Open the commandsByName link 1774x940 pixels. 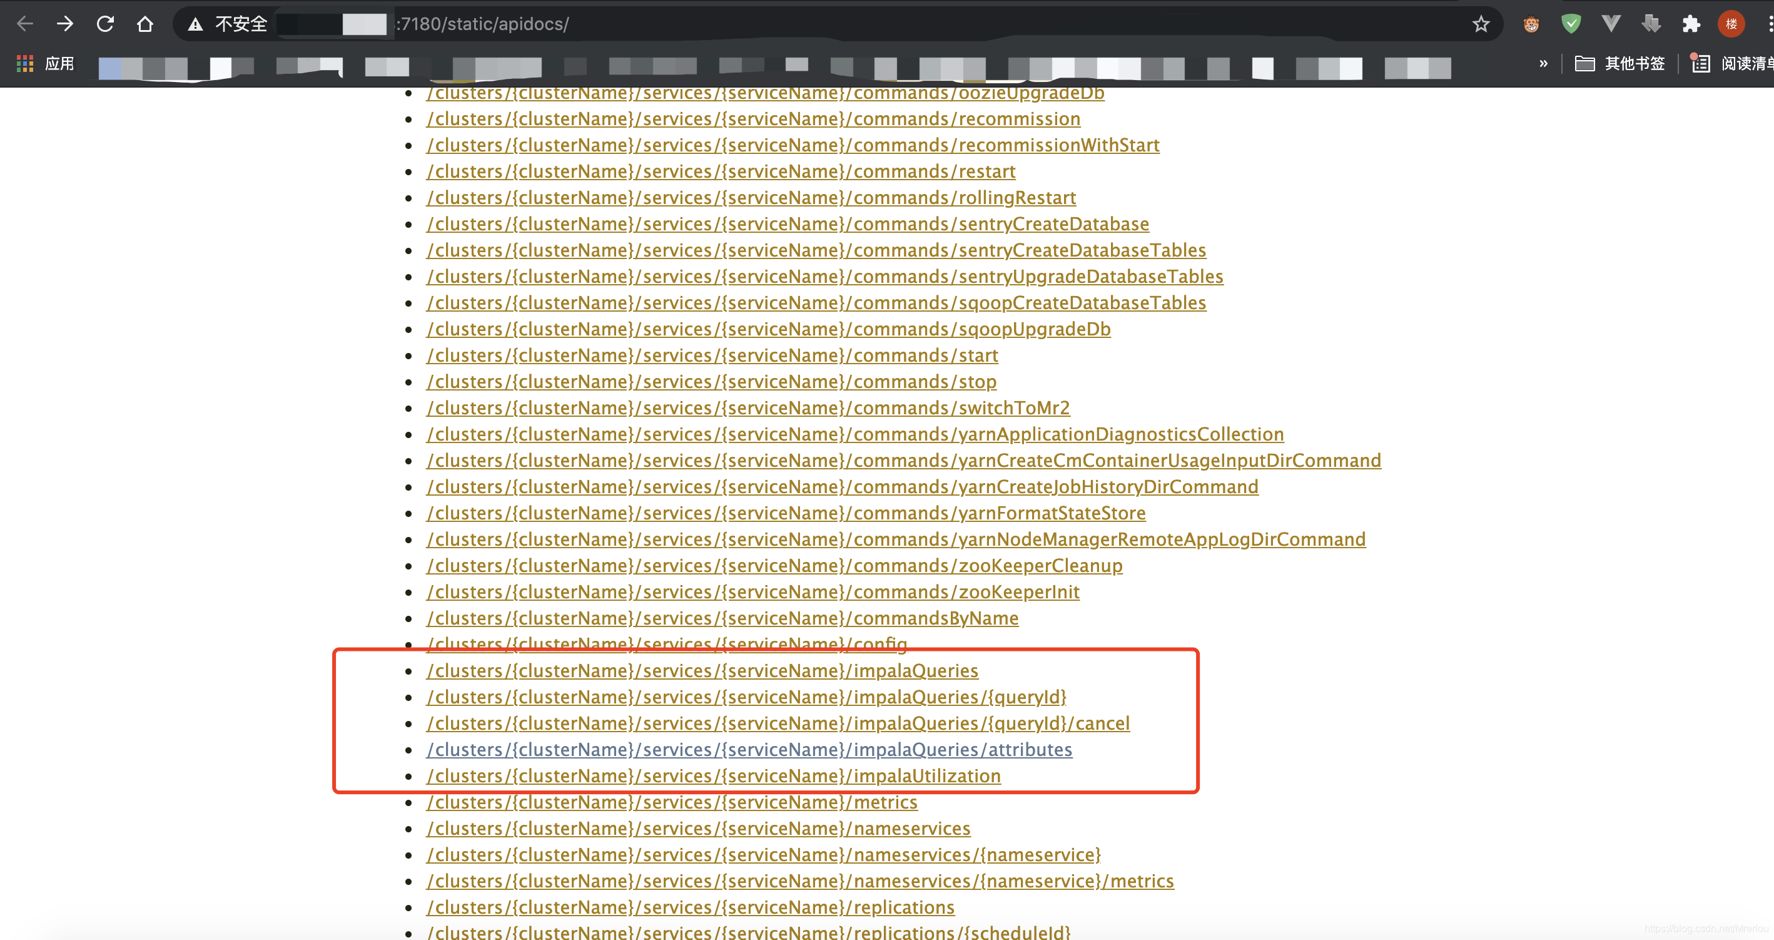point(722,618)
